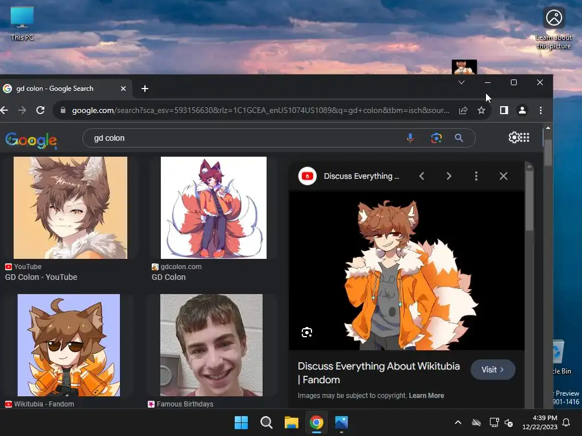The image size is (582, 436).
Task: Open OneDrive tray icon
Action: point(476,422)
